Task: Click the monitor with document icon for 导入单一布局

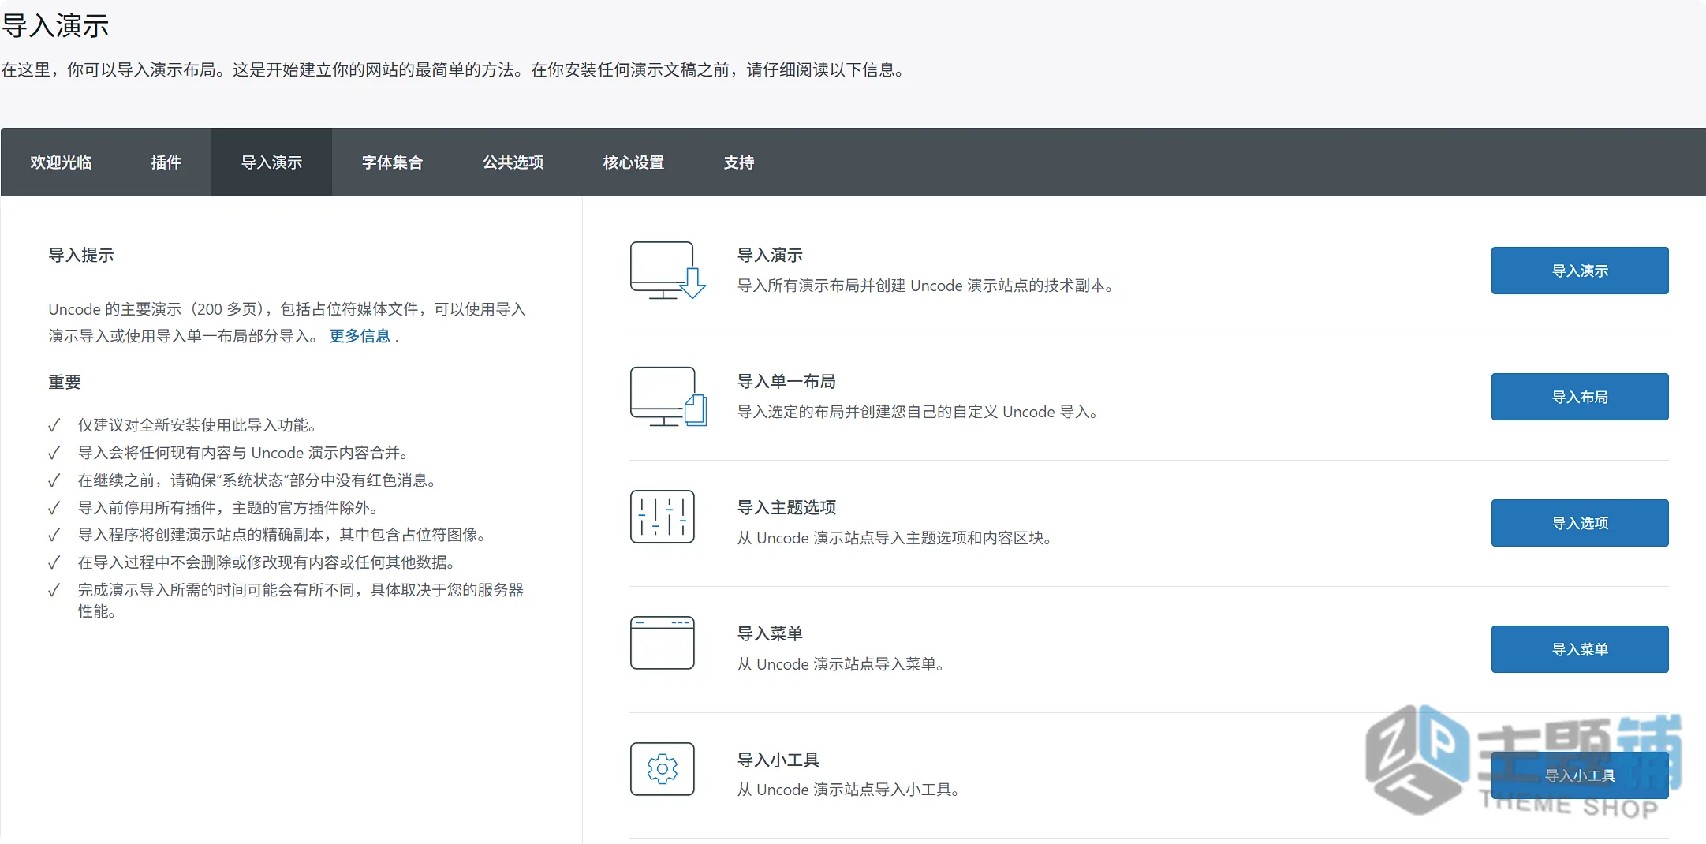Action: tap(667, 397)
